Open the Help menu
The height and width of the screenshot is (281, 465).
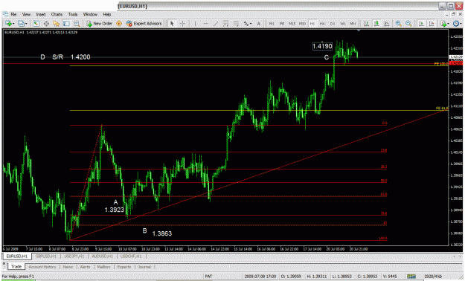click(x=107, y=14)
